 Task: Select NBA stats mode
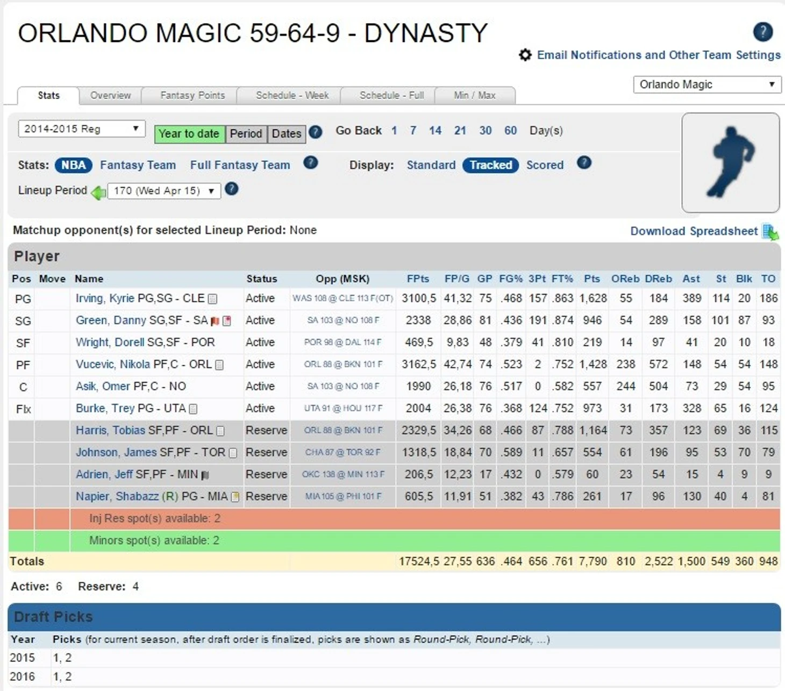click(73, 165)
